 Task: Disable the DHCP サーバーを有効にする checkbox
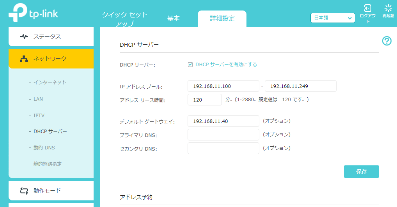coord(190,65)
